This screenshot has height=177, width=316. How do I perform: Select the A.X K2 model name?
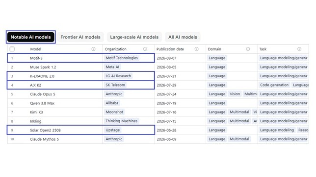pyautogui.click(x=35, y=85)
